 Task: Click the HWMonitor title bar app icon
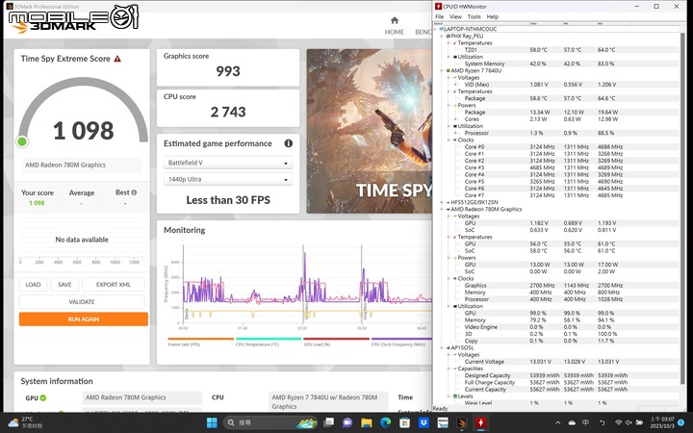click(x=438, y=6)
